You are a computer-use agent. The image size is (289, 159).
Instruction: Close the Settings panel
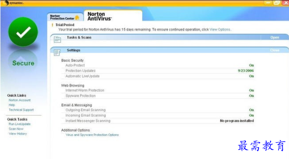pyautogui.click(x=275, y=50)
